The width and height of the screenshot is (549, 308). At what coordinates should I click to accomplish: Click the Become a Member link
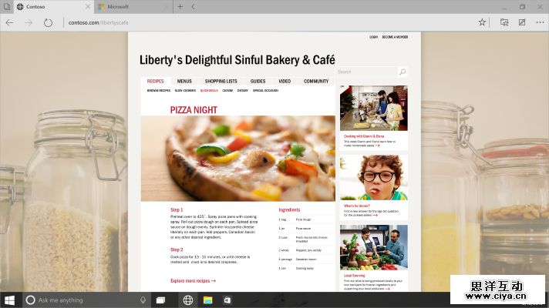coord(395,37)
